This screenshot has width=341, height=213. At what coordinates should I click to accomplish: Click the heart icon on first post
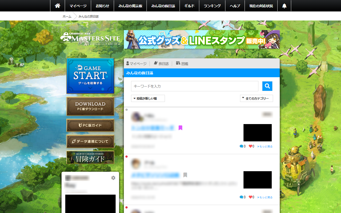(x=250, y=146)
